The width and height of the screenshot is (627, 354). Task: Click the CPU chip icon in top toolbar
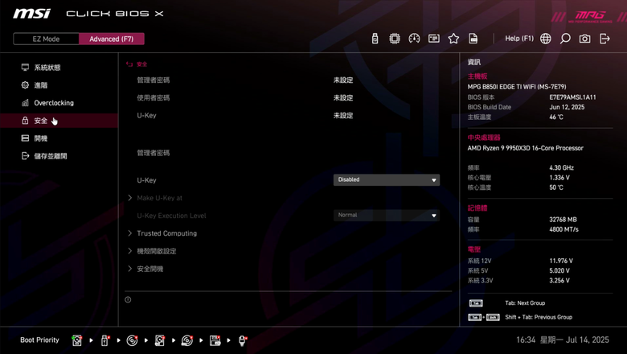[x=394, y=39]
